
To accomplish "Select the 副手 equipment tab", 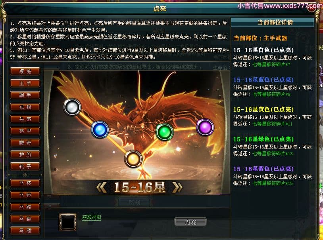I will pos(25,95).
